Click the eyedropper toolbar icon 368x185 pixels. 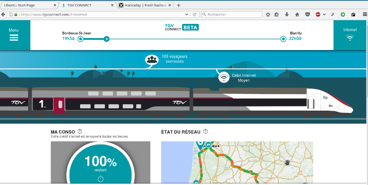pos(333,15)
